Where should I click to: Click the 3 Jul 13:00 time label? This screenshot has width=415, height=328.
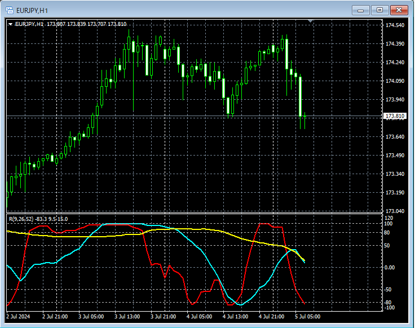[127, 317]
